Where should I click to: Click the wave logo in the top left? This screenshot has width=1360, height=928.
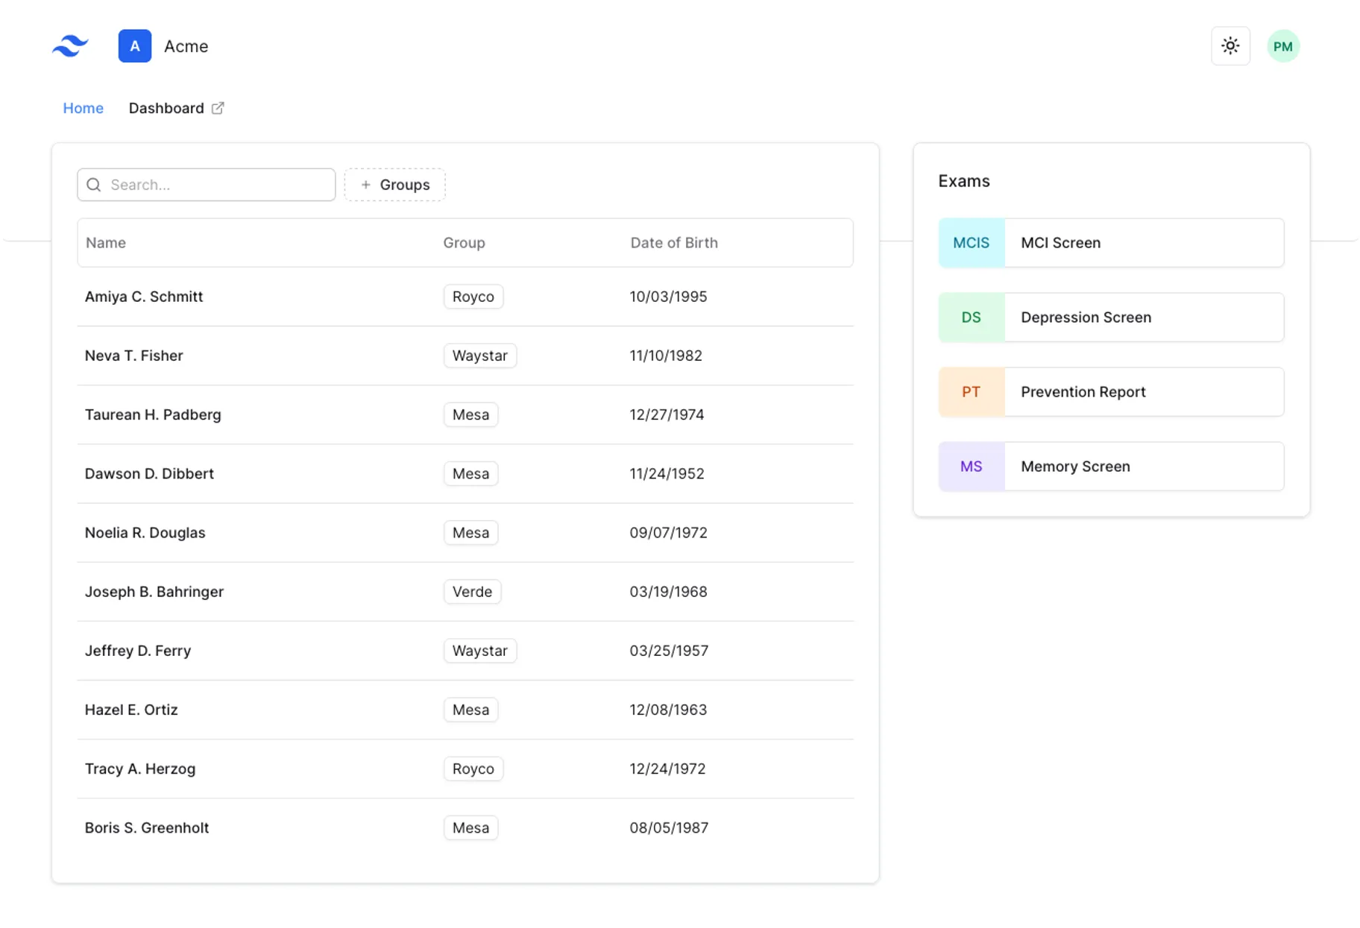[69, 45]
